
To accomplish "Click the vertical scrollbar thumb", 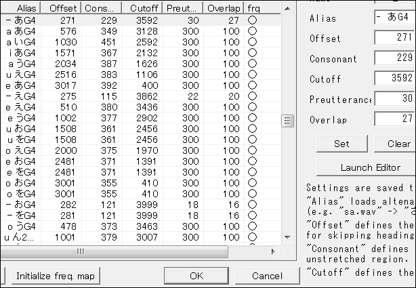I will [x=287, y=121].
